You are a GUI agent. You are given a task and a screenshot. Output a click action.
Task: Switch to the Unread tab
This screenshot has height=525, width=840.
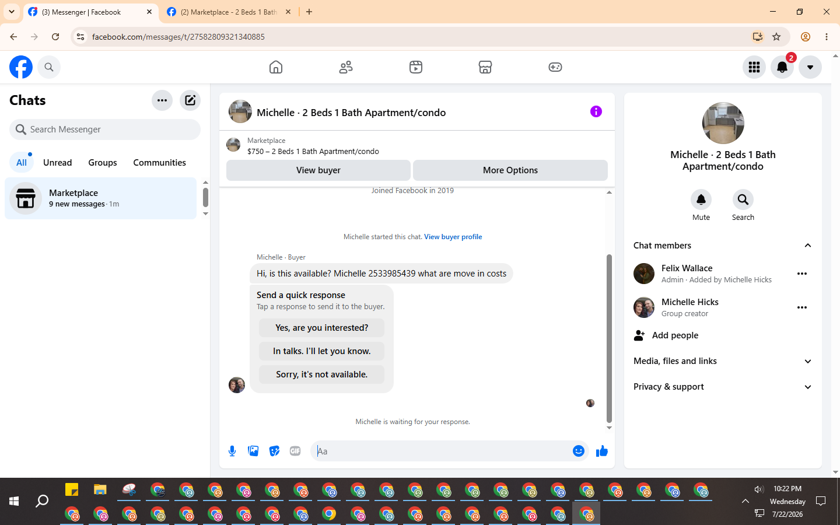pyautogui.click(x=58, y=163)
